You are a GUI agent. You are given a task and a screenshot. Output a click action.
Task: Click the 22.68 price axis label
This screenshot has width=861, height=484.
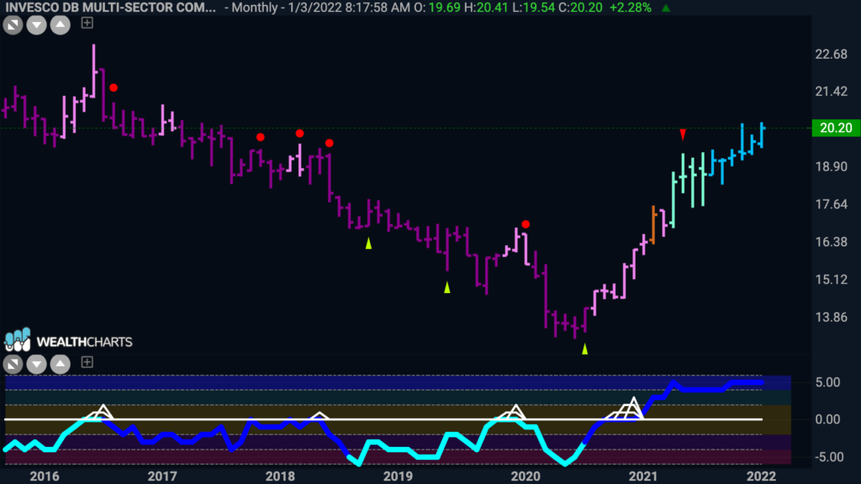[832, 54]
